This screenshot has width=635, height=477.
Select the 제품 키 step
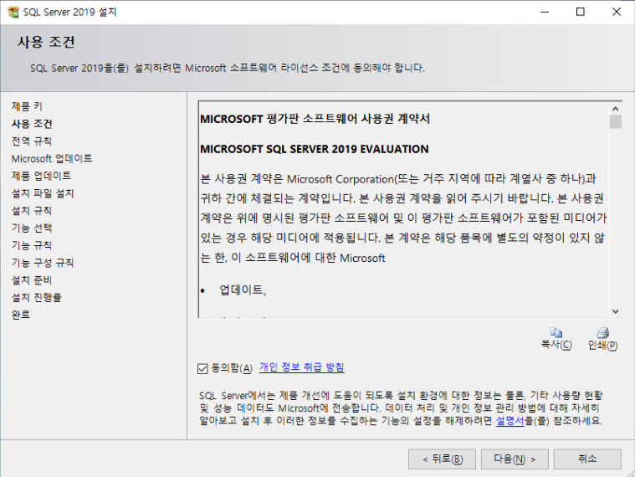pos(27,106)
